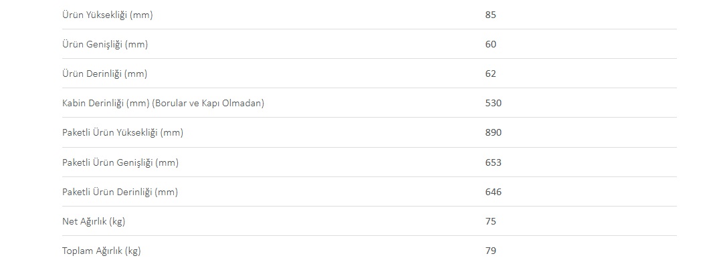713x264 pixels.
Task: Click the Kabin Derinliği (mm) row label
Action: coord(163,103)
